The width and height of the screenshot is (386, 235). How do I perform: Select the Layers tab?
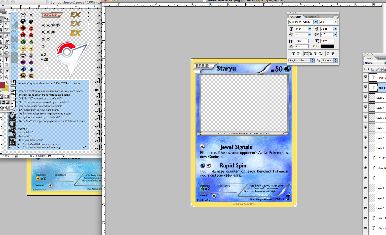(369, 58)
